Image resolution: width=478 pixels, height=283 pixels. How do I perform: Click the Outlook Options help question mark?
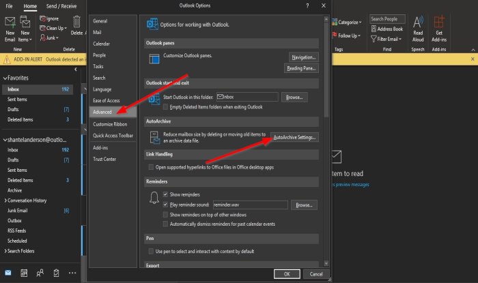click(x=307, y=5)
